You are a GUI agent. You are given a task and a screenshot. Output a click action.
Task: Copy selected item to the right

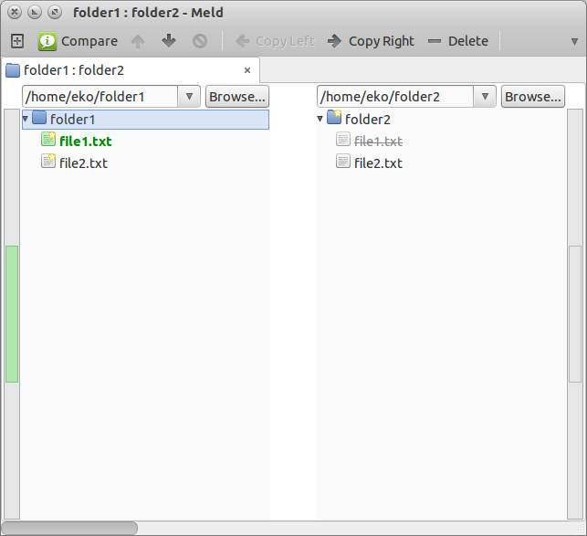click(x=371, y=41)
